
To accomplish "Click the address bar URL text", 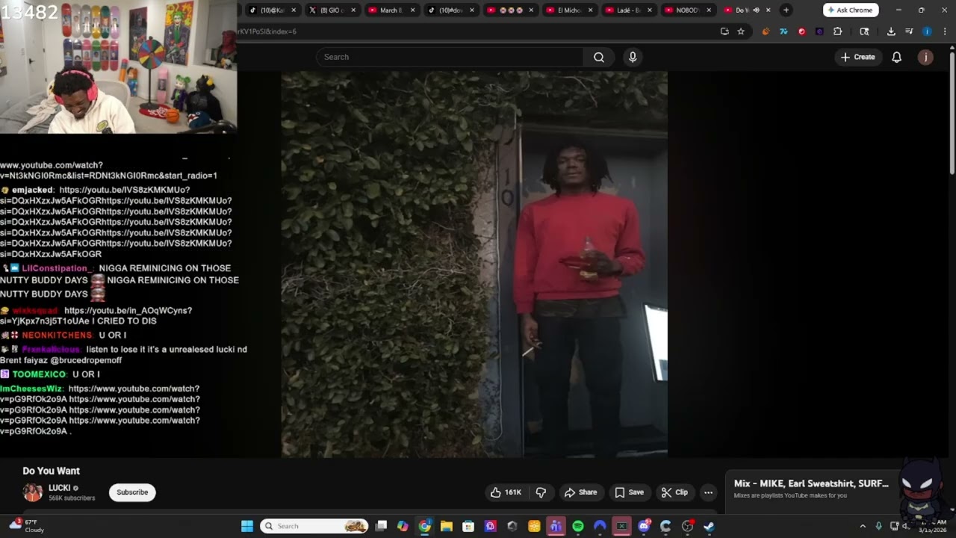I will tap(267, 31).
